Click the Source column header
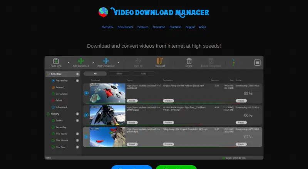The image size is (308, 169). pos(129,80)
